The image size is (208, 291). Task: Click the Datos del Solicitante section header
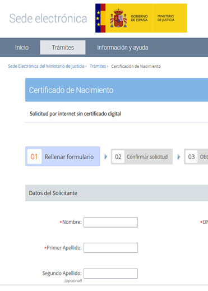[x=117, y=193]
